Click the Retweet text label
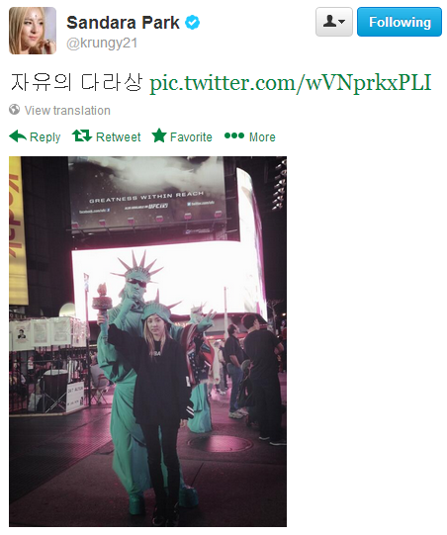The image size is (447, 535). pos(118,136)
